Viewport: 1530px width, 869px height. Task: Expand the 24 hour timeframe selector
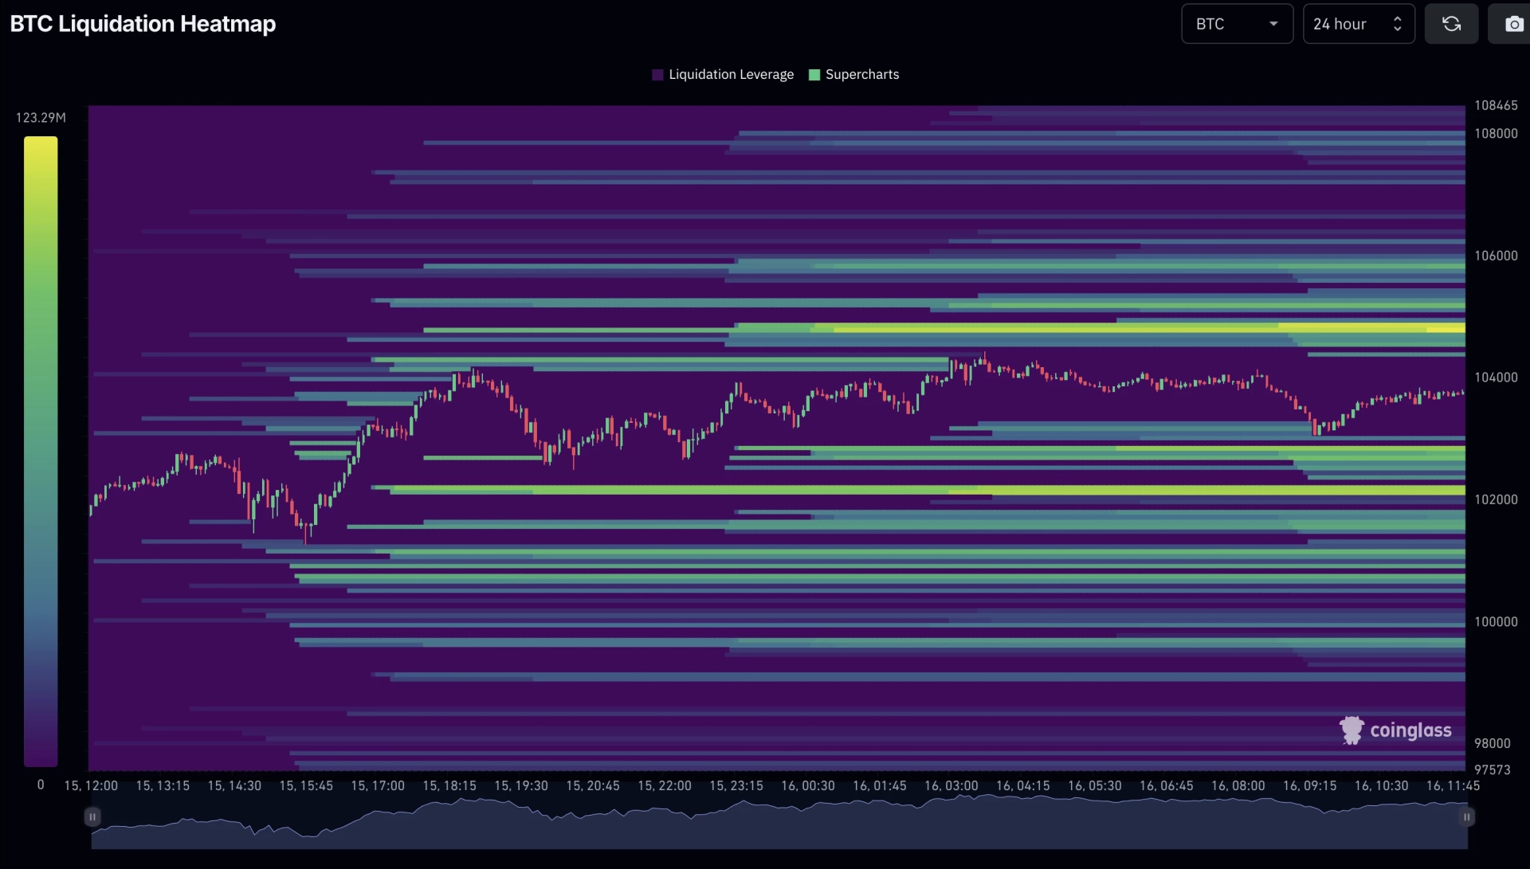tap(1359, 24)
